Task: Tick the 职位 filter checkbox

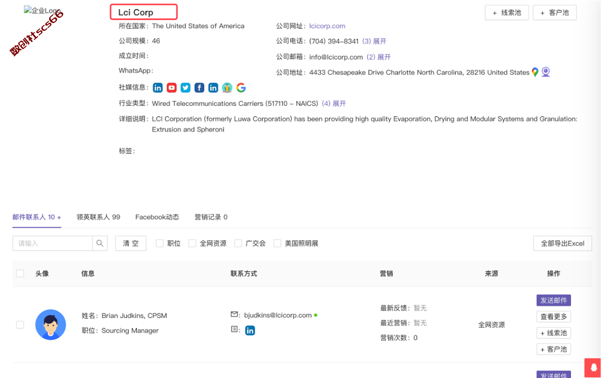Action: [159, 243]
